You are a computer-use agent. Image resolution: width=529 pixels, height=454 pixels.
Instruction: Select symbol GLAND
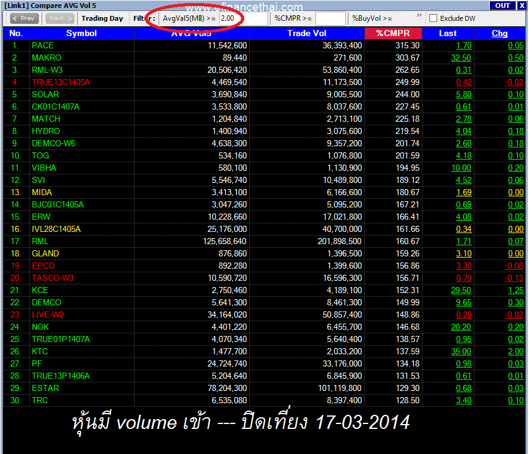pyautogui.click(x=45, y=253)
